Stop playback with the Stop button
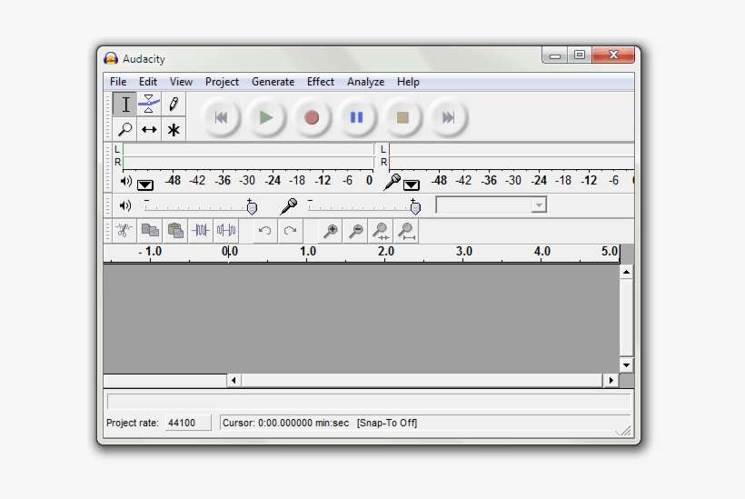The height and width of the screenshot is (499, 745). [402, 117]
